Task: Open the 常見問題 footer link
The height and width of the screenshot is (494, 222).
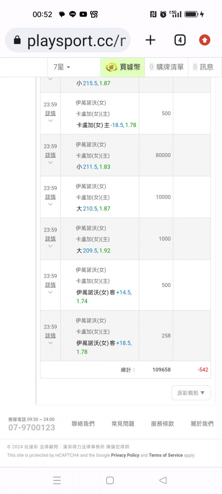Action: 123,424
